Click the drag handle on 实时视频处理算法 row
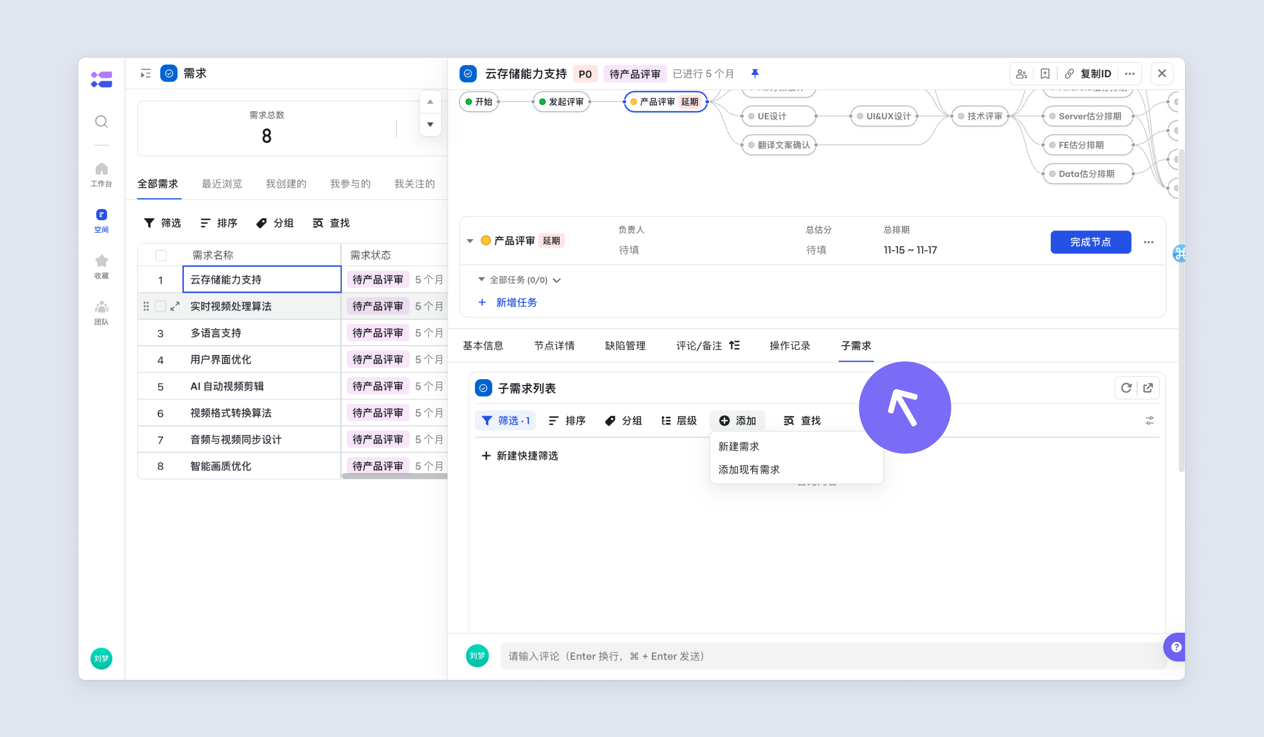The height and width of the screenshot is (737, 1264). tap(146, 306)
